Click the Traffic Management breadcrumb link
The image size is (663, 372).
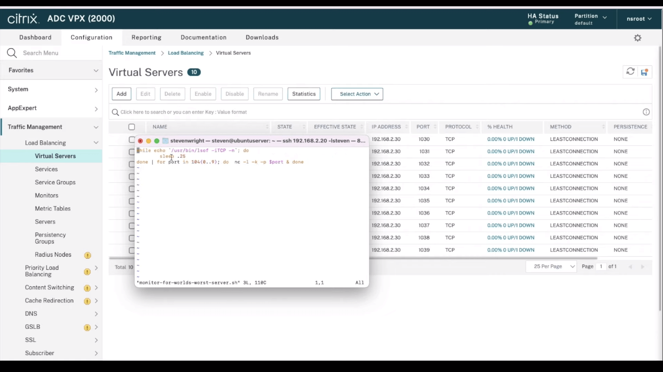(132, 53)
